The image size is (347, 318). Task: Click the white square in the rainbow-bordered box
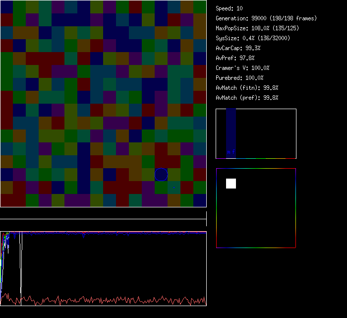pos(231,184)
